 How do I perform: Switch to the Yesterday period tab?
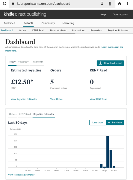click(23, 62)
